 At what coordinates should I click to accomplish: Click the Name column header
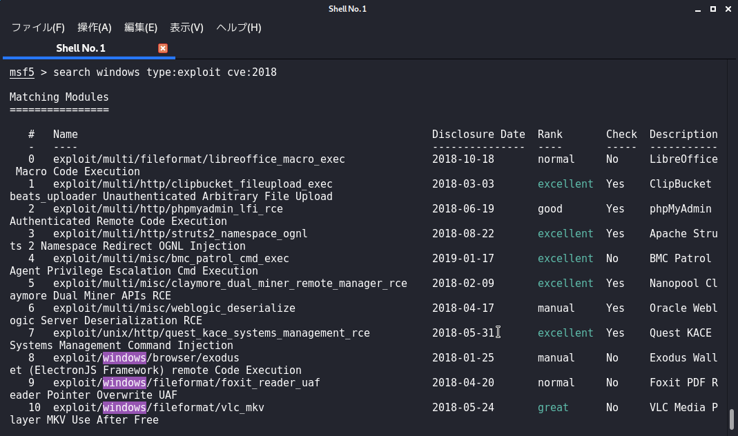click(x=66, y=135)
